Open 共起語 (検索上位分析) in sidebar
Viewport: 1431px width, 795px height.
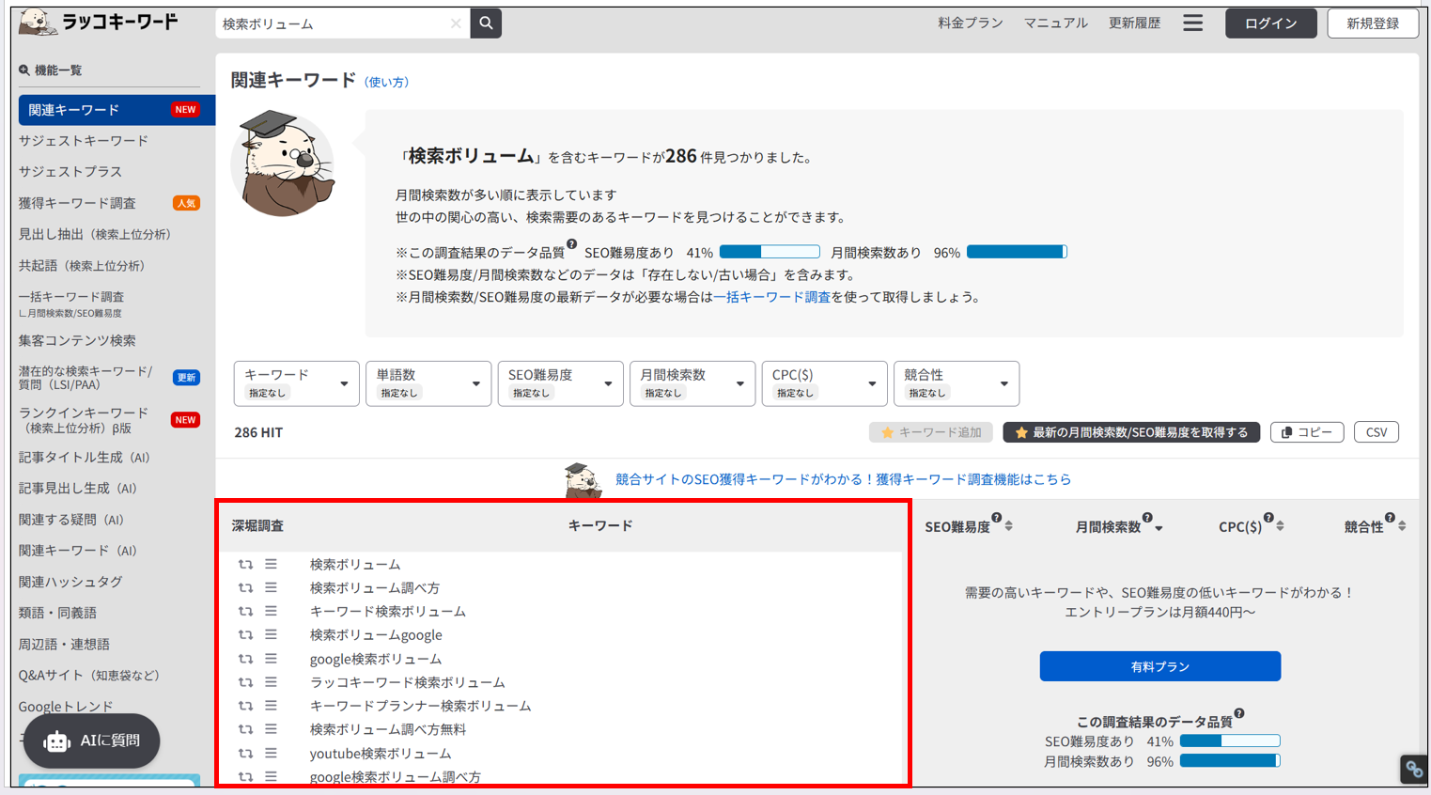pos(82,266)
